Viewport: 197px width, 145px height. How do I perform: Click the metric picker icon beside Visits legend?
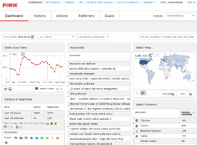click(23, 54)
